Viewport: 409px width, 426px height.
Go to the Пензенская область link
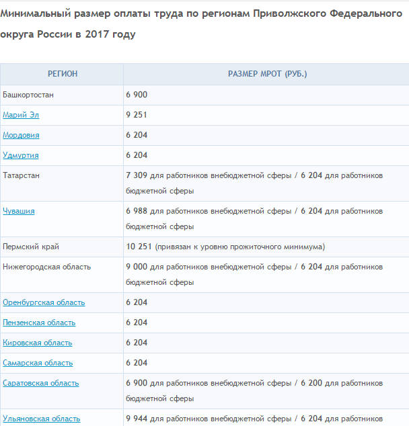point(39,323)
